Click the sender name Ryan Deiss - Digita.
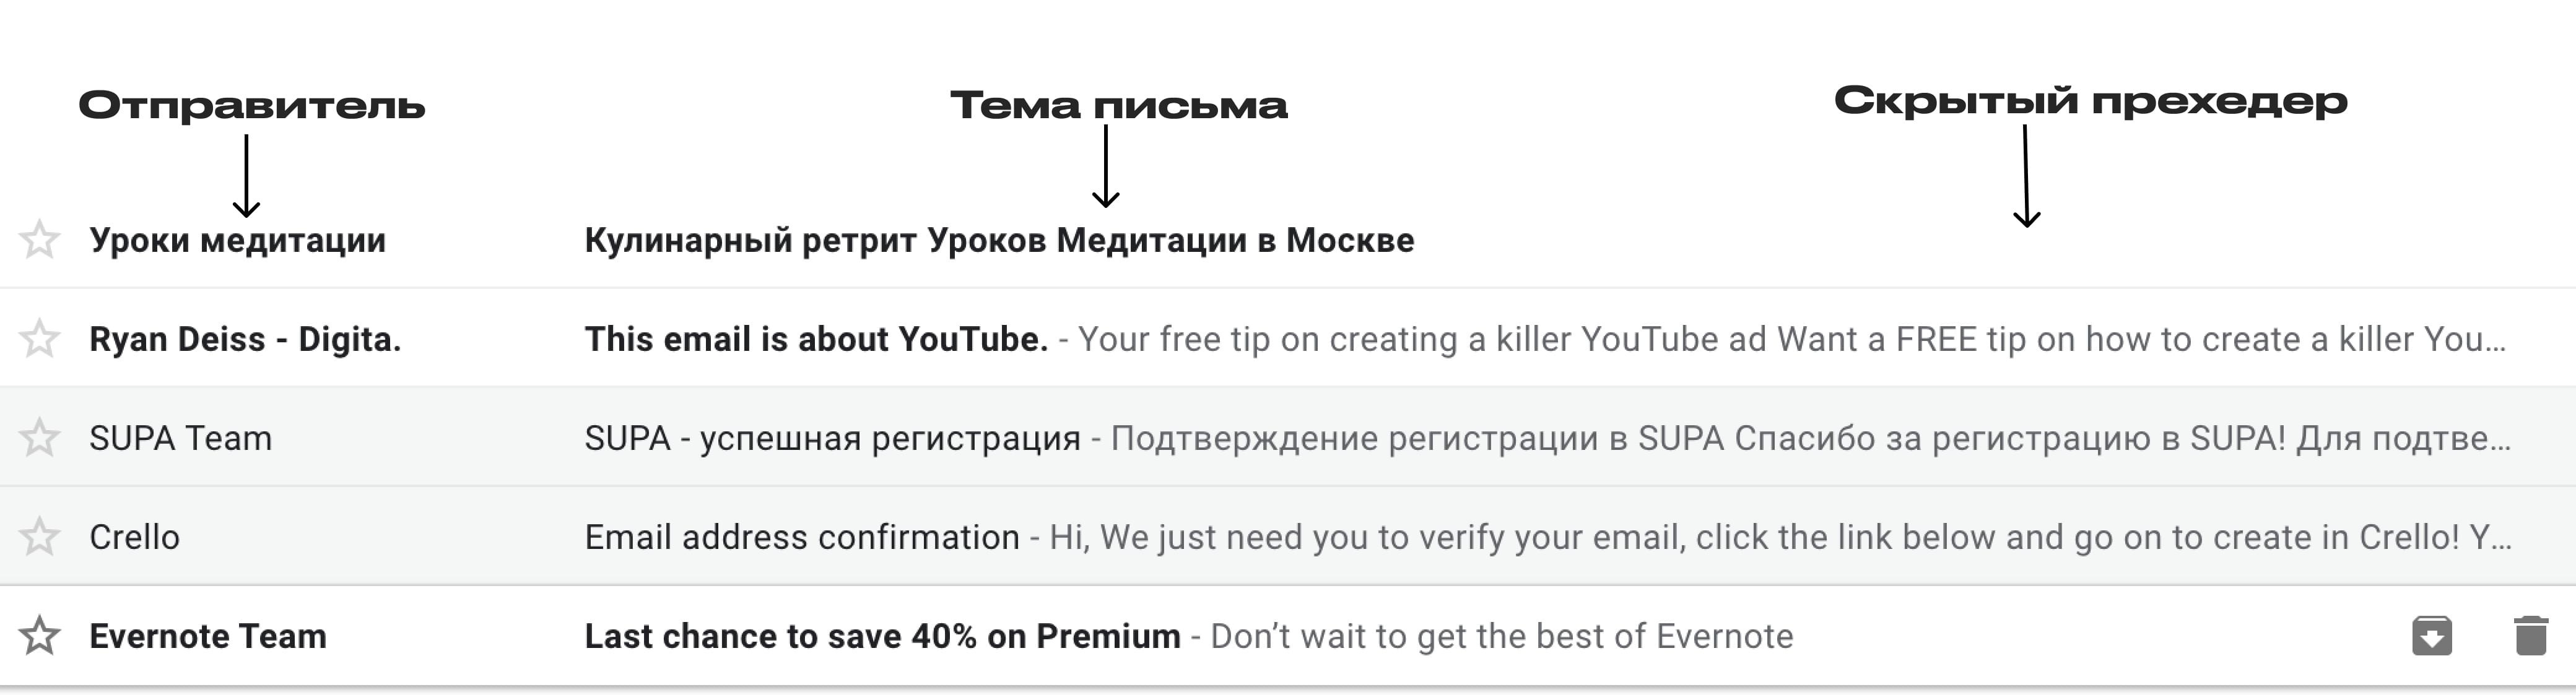The image size is (2576, 695). pyautogui.click(x=245, y=339)
